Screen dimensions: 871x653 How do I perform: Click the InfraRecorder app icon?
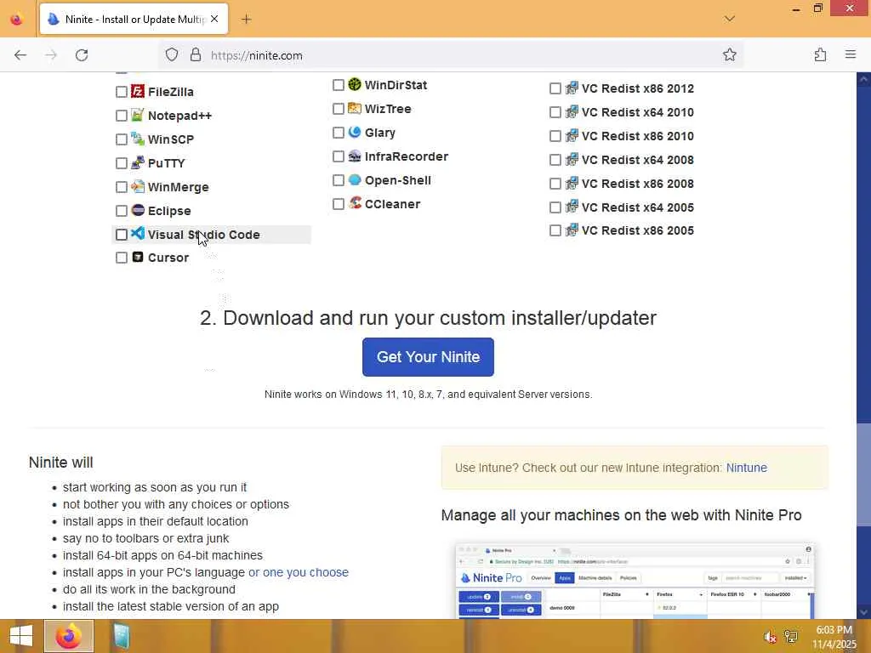coord(355,156)
